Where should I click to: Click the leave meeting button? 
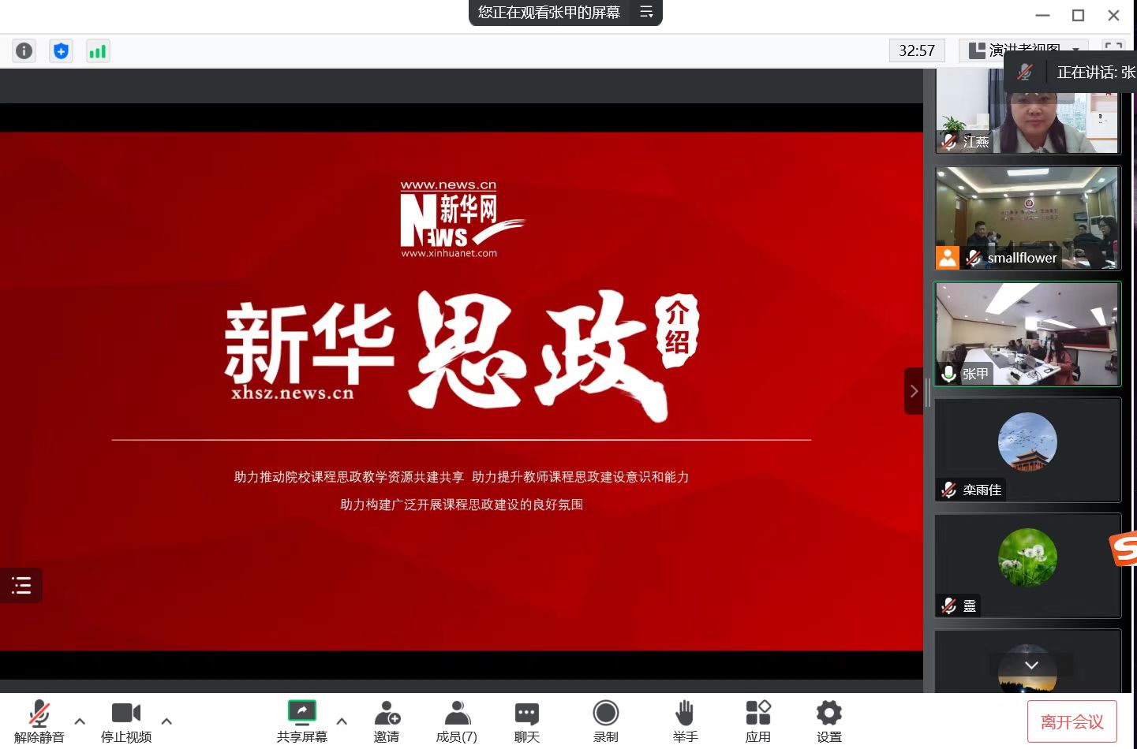click(x=1072, y=721)
